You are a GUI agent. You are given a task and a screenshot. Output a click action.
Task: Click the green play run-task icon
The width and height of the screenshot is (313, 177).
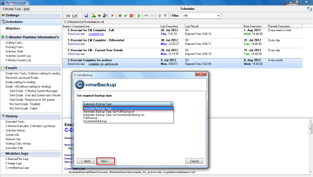pos(139,16)
